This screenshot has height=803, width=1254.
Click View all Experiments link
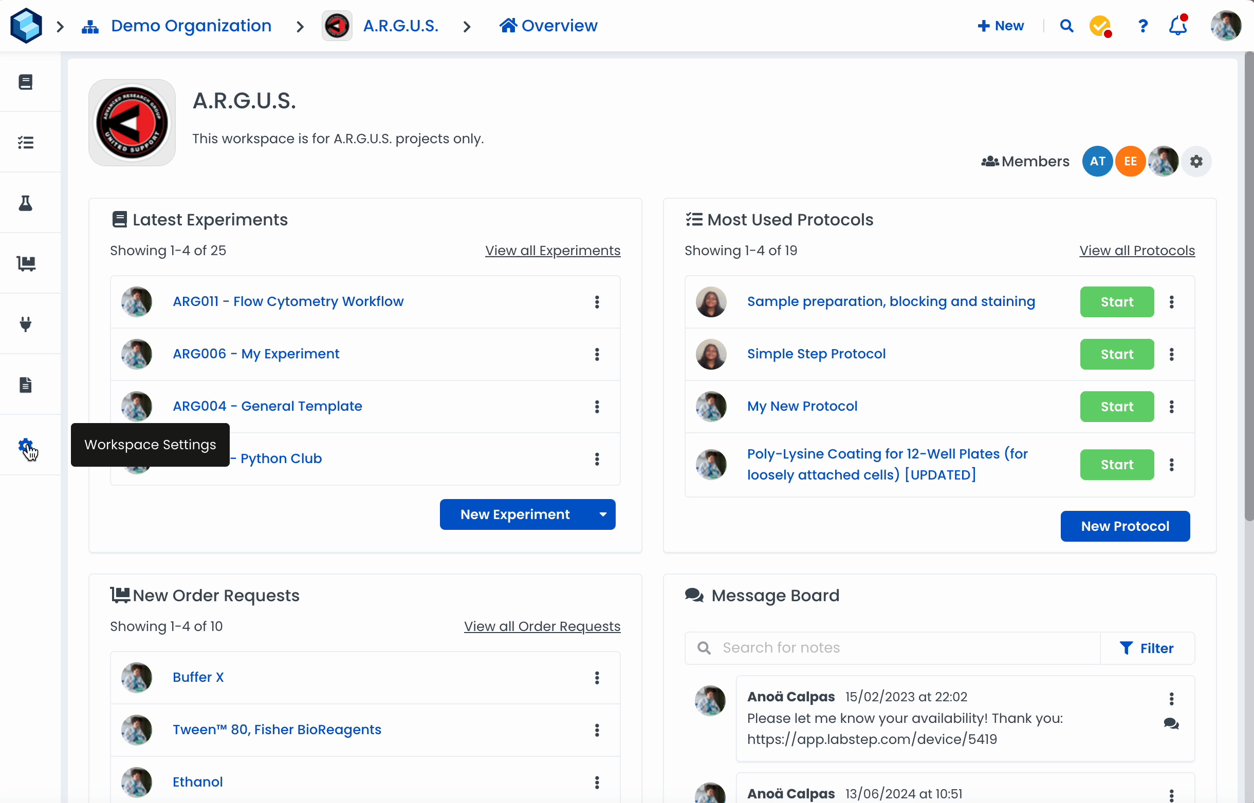pos(552,251)
